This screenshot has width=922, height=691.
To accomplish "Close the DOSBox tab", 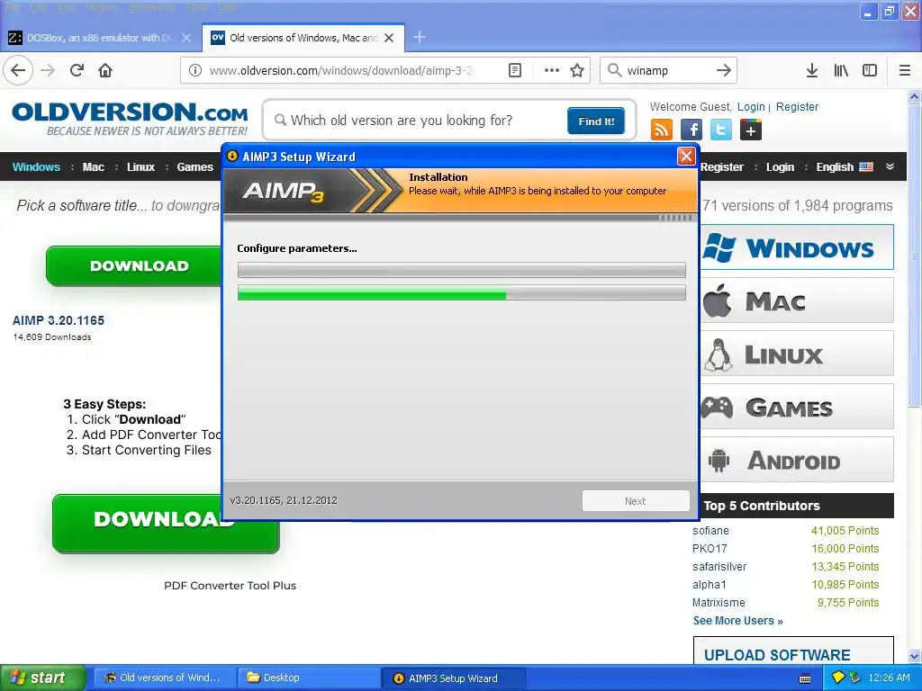I will (x=185, y=38).
